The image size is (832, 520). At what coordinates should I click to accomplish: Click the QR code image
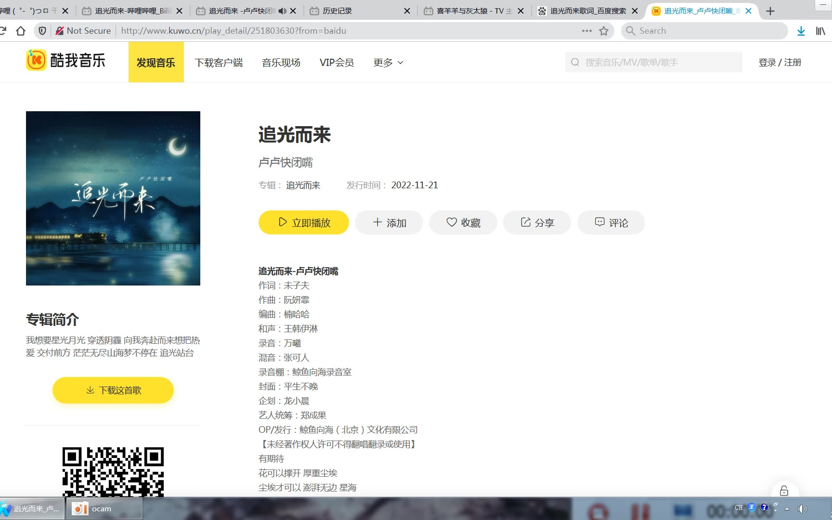[x=113, y=472]
